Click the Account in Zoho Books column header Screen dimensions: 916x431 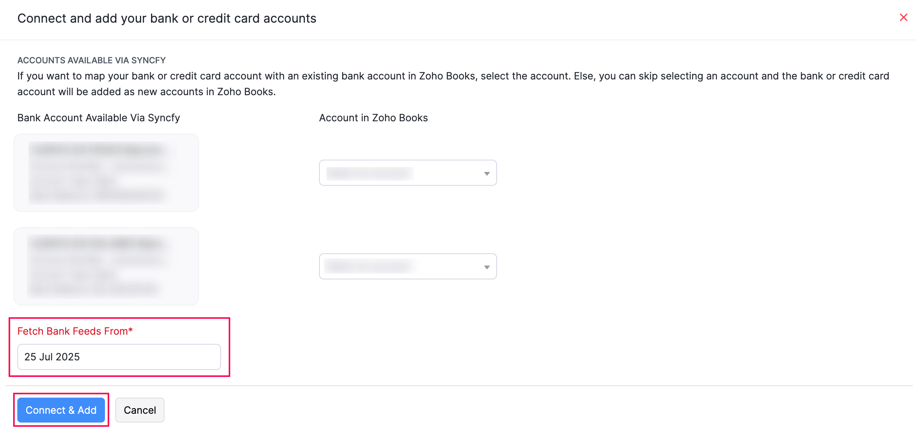(x=372, y=117)
